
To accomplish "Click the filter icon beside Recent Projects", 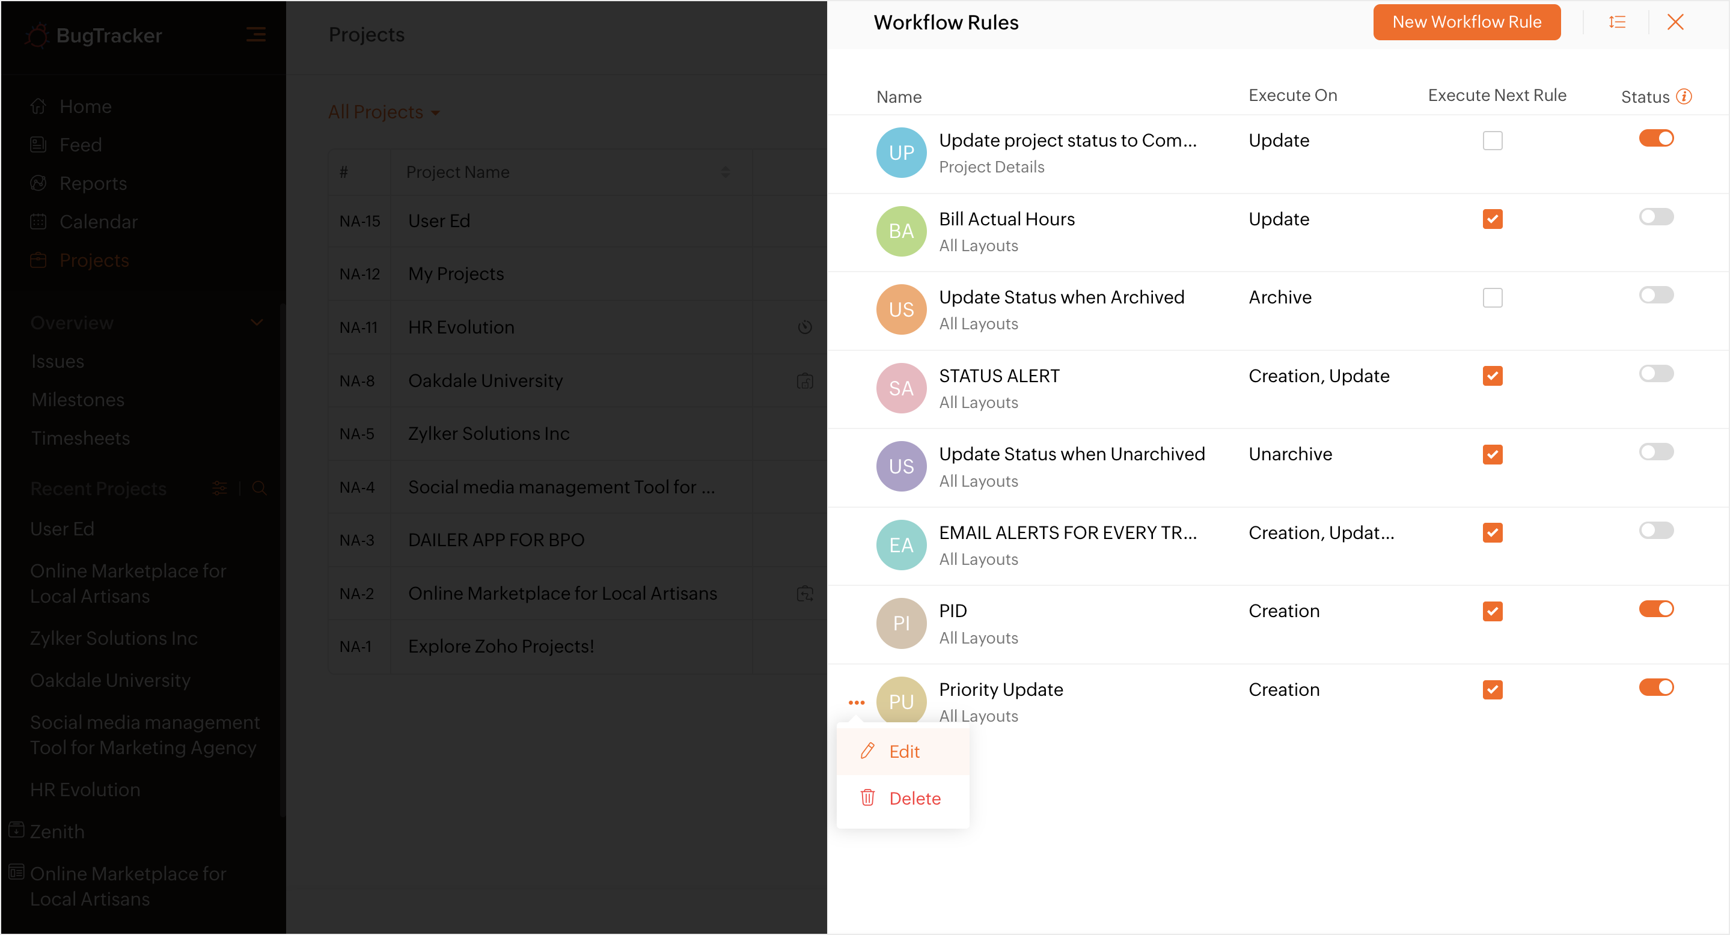I will click(x=219, y=489).
